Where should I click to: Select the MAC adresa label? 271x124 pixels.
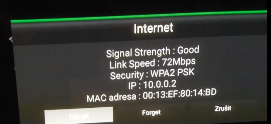pyautogui.click(x=111, y=98)
